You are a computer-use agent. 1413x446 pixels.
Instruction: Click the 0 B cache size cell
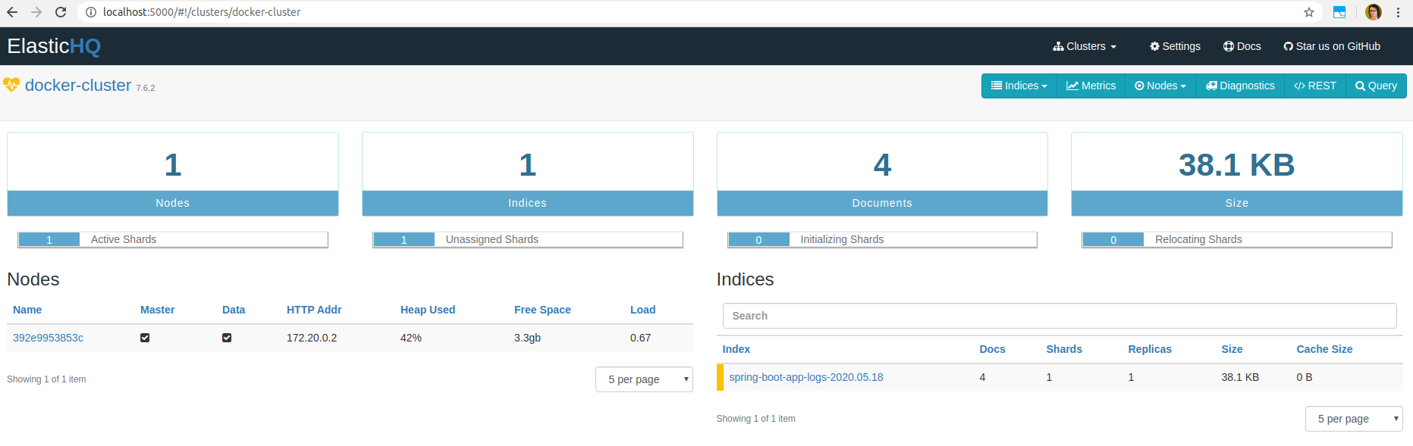(x=1304, y=377)
